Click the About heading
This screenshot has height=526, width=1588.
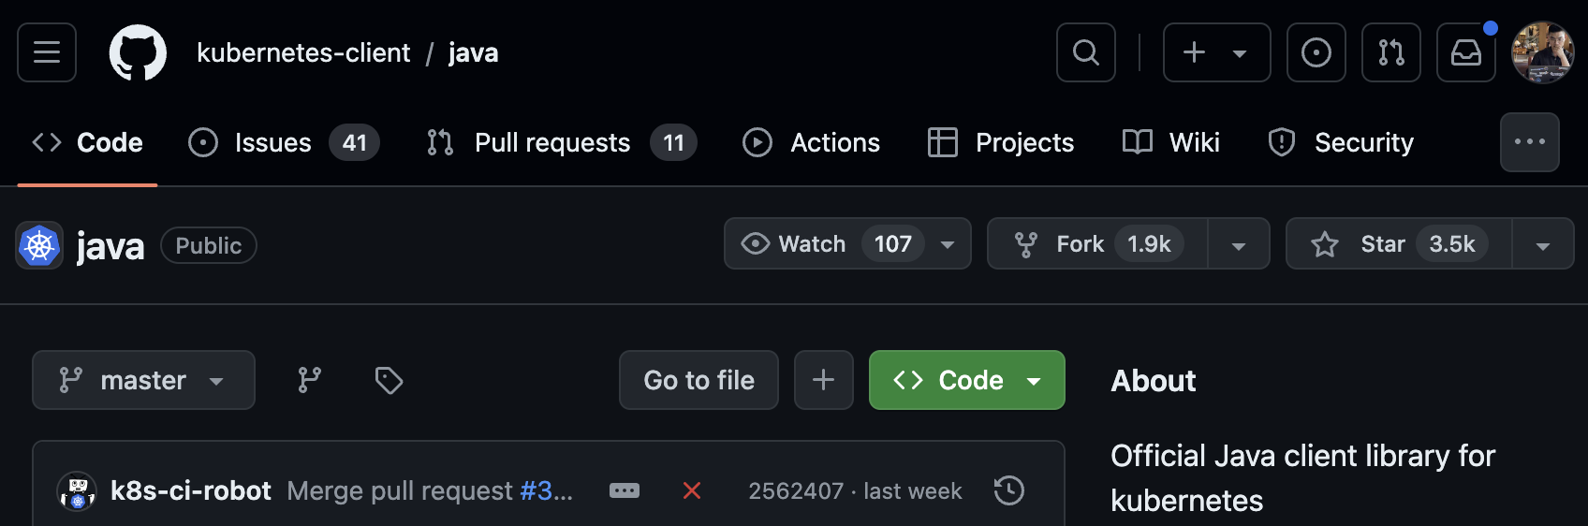pos(1154,381)
